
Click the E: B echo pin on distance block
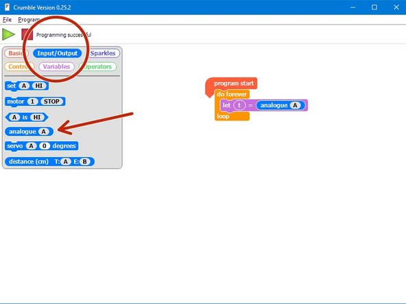84,162
